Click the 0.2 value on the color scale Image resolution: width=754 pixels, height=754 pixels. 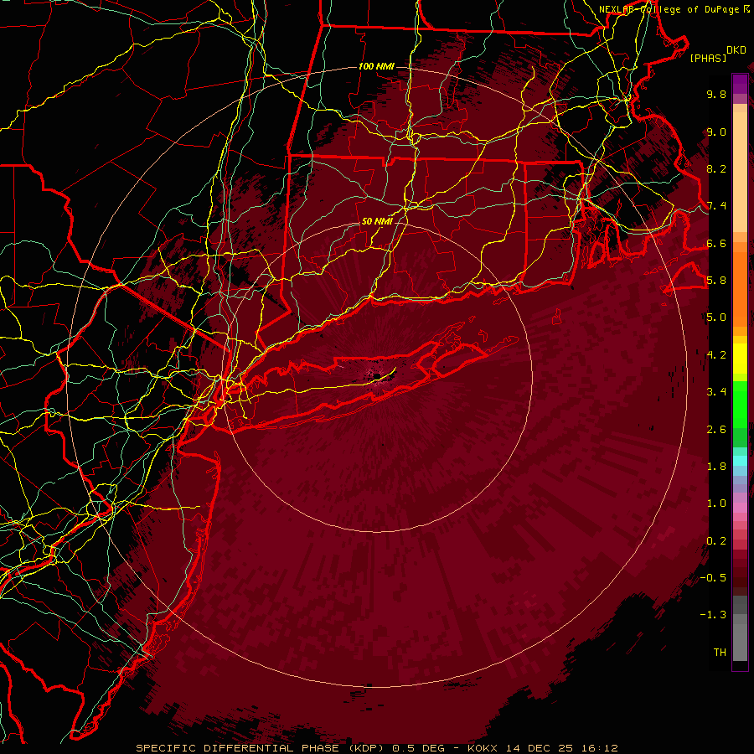tap(716, 541)
